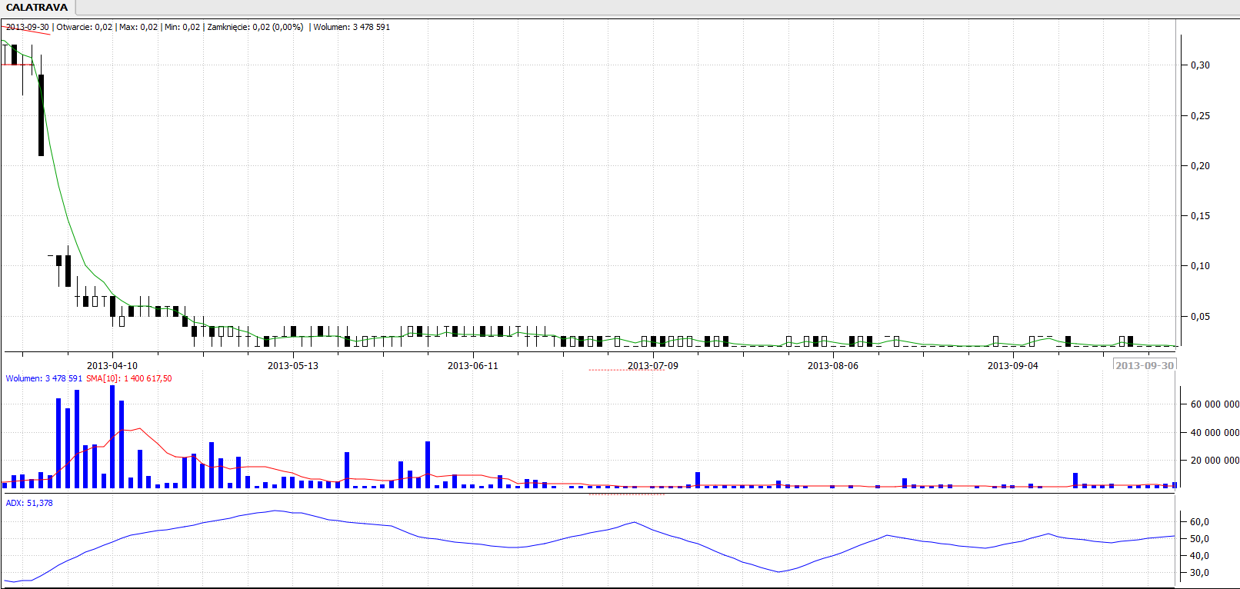This screenshot has width=1240, height=589.
Task: Click the Min: 0,02 header value
Action: 182,27
